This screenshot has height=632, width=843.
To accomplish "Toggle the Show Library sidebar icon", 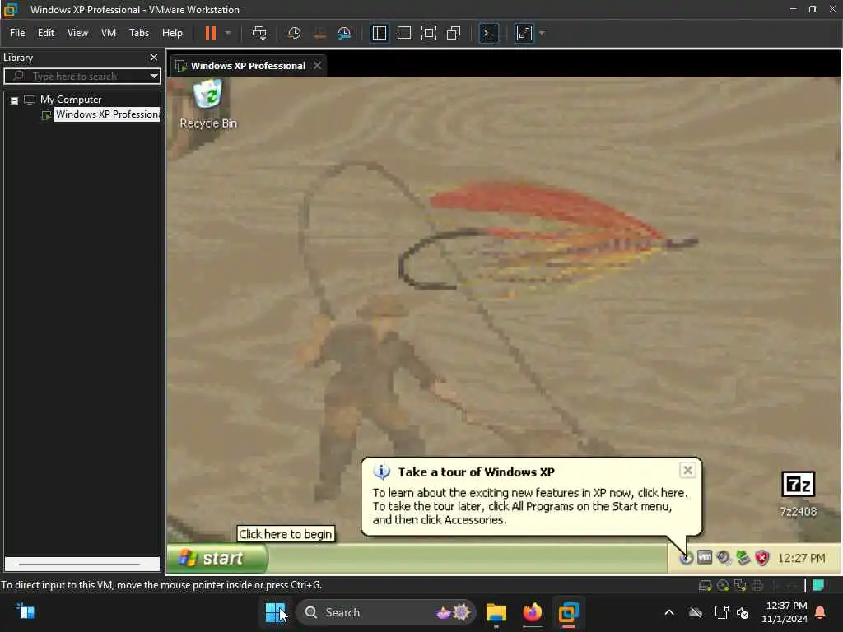I will [x=379, y=33].
